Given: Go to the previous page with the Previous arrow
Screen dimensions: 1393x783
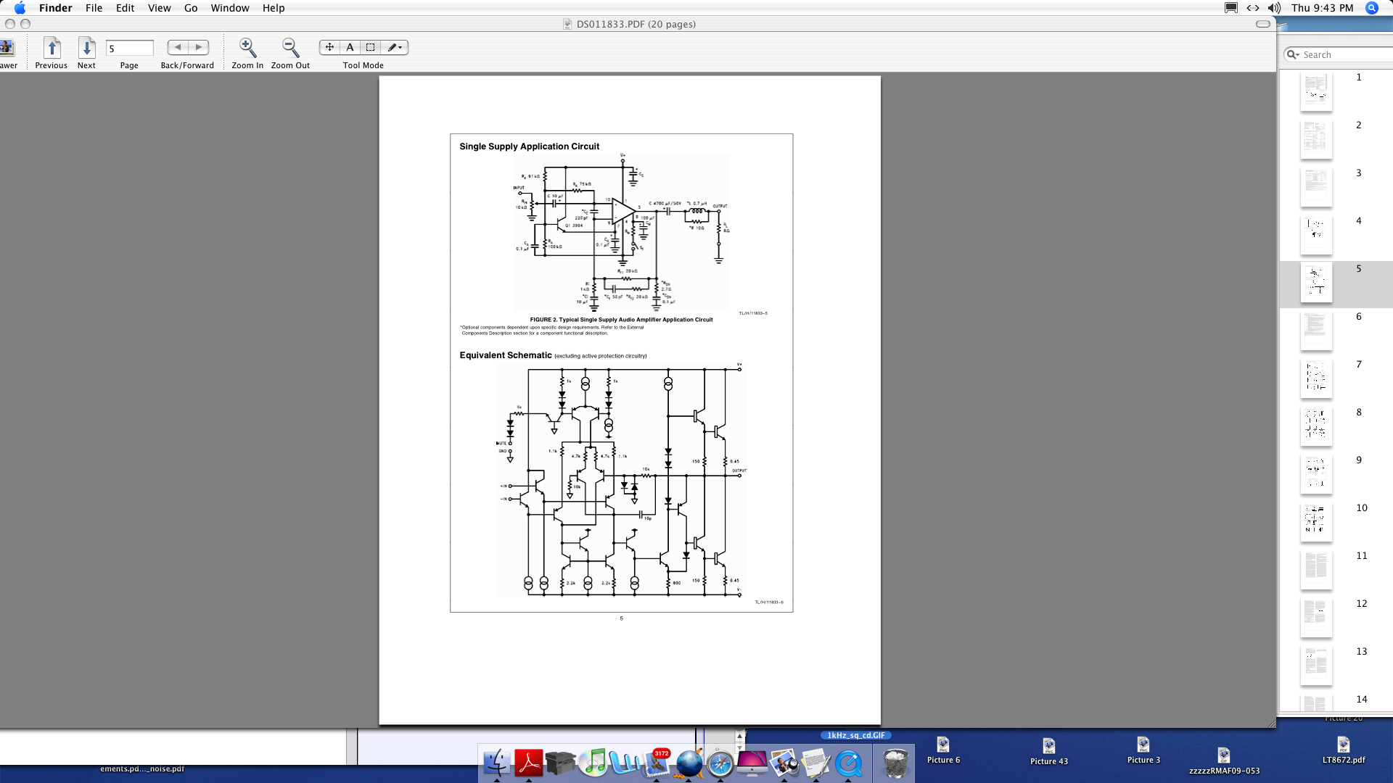Looking at the screenshot, I should (52, 48).
